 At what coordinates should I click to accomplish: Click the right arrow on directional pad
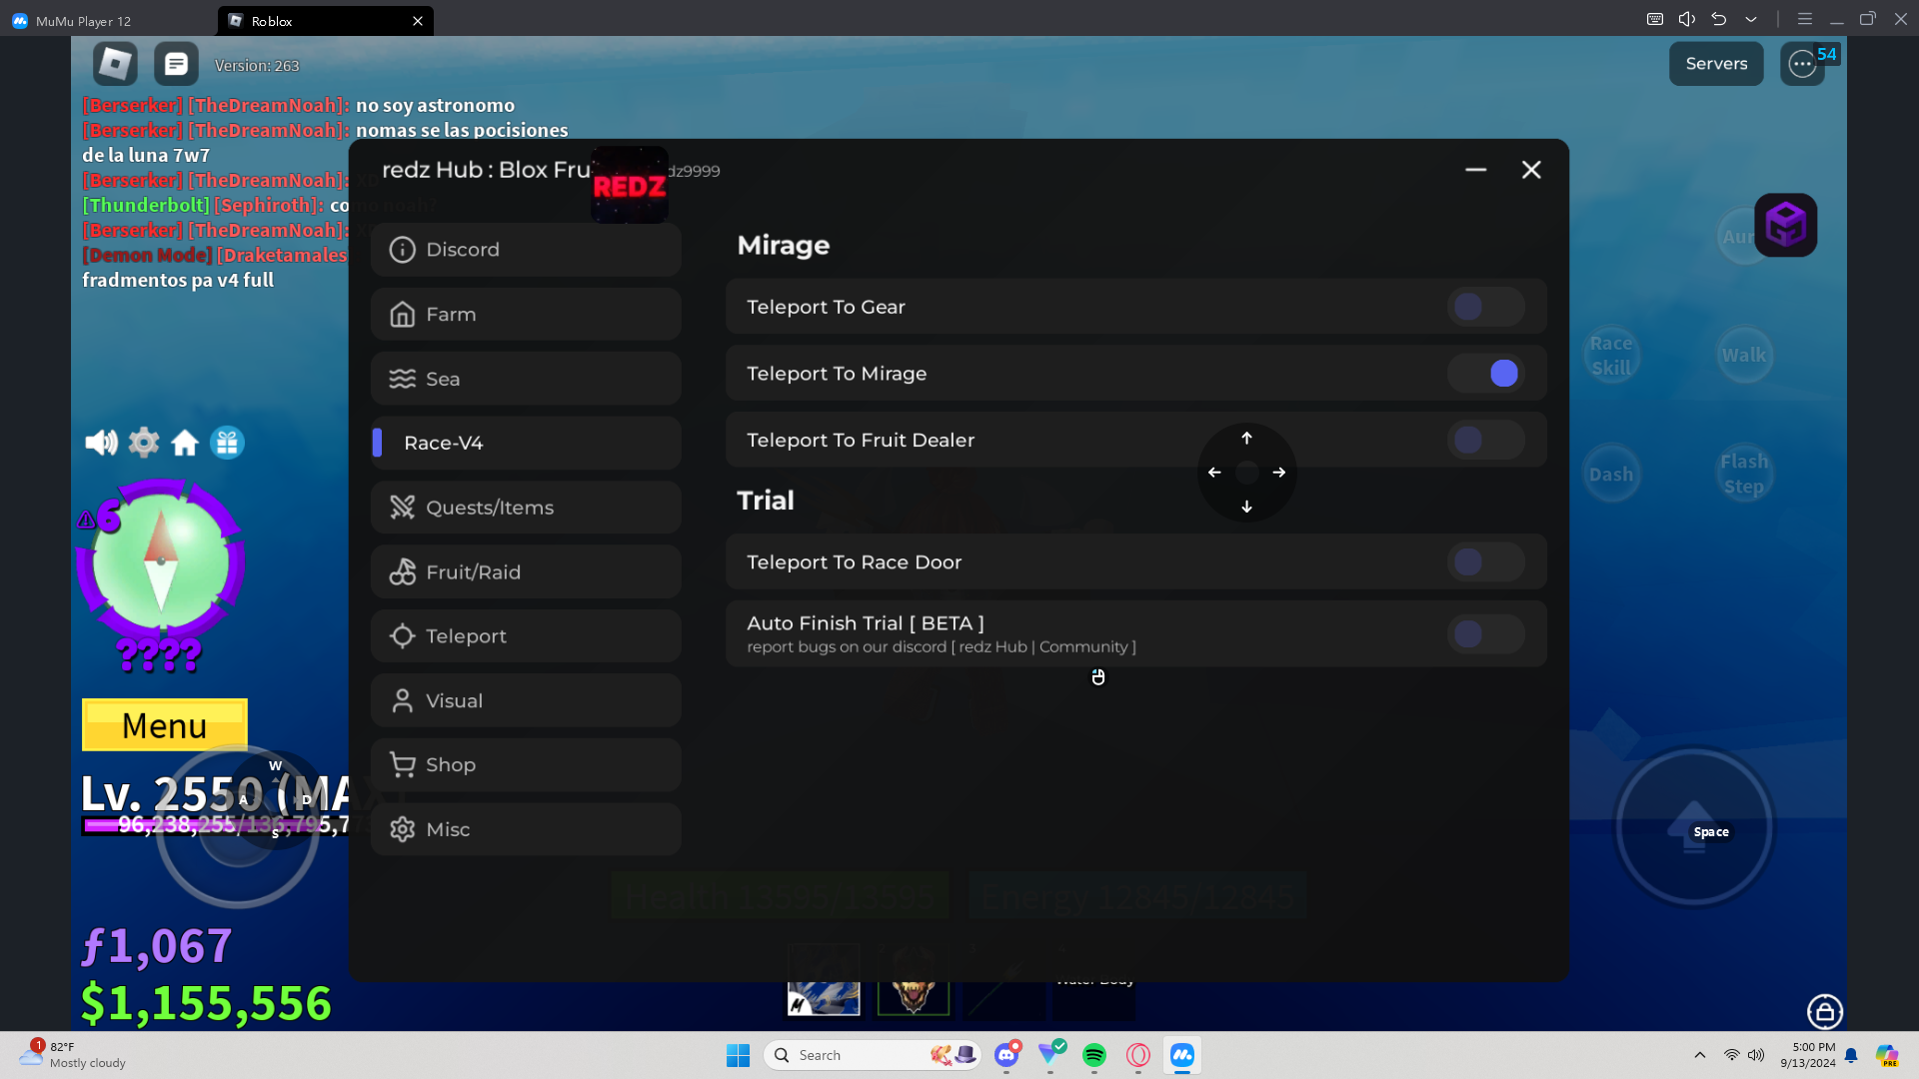click(x=1279, y=473)
